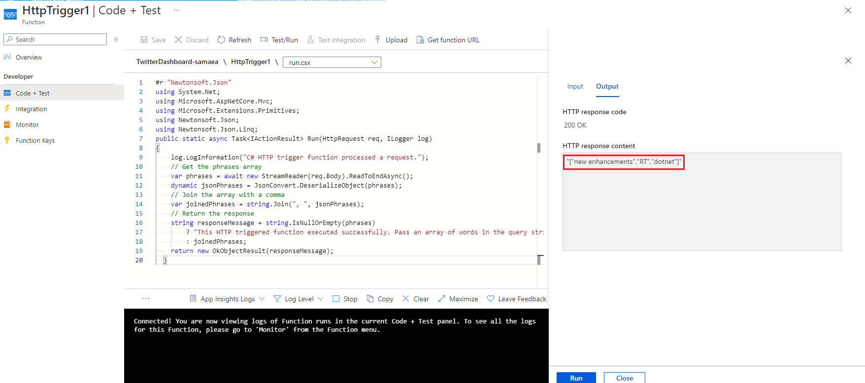This screenshot has height=383, width=865.
Task: Click Get function URL label
Action: pyautogui.click(x=453, y=40)
